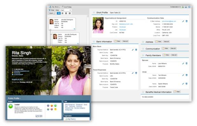Expand the Communication section
Screen dimensions: 197x126
pyautogui.click(x=143, y=49)
